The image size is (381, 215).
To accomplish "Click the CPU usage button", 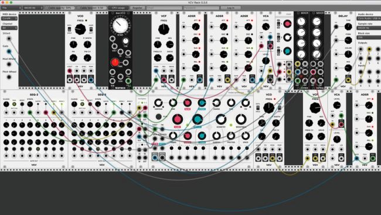I will (x=118, y=8).
